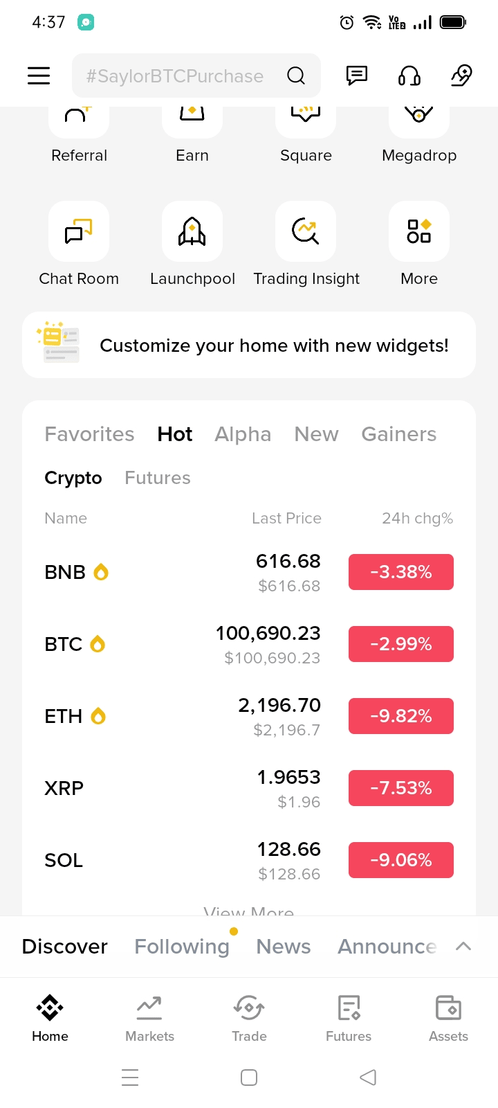Click the #SaylorBTCPurchase search field
The height and width of the screenshot is (1108, 498).
[175, 75]
